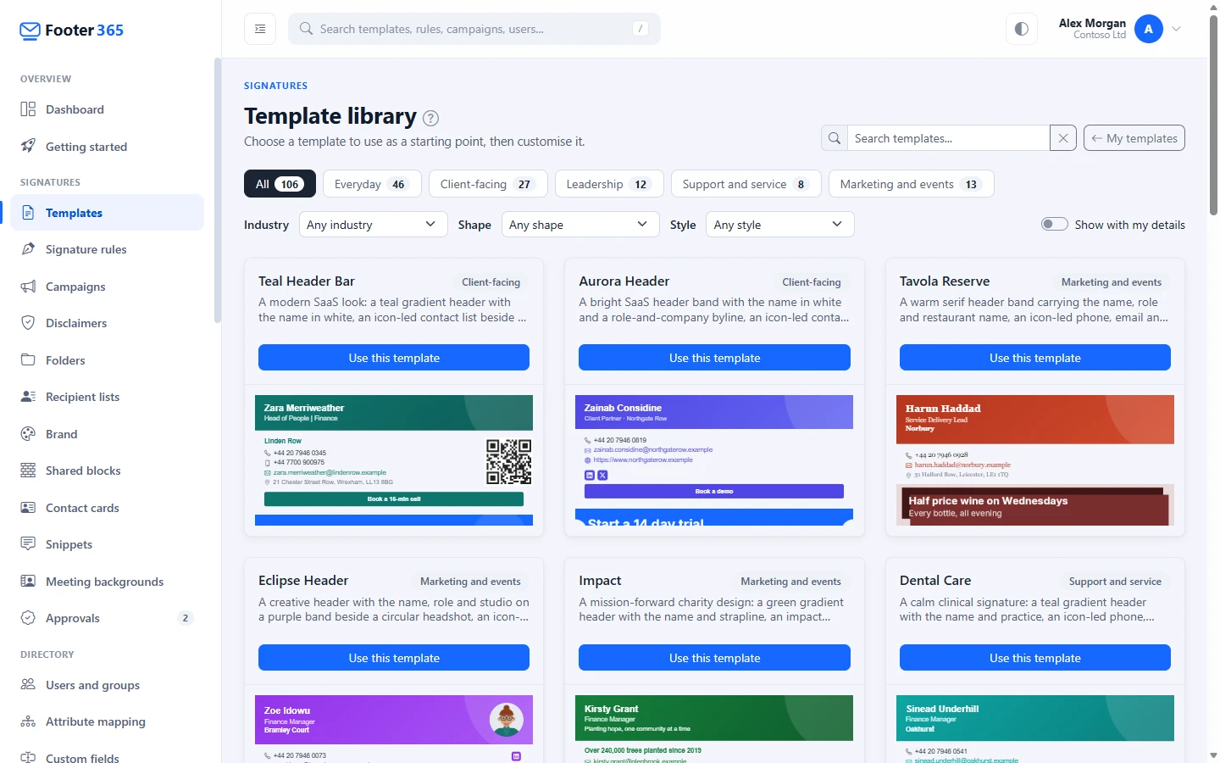The width and height of the screenshot is (1220, 763).
Task: Filter by Marketing and events
Action: click(x=911, y=184)
